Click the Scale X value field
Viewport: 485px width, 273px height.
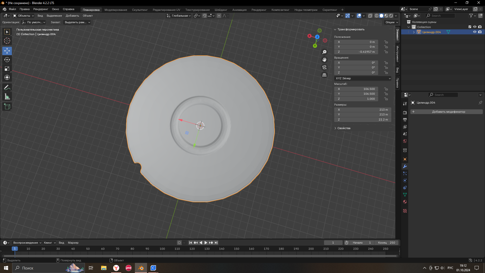[356, 89]
